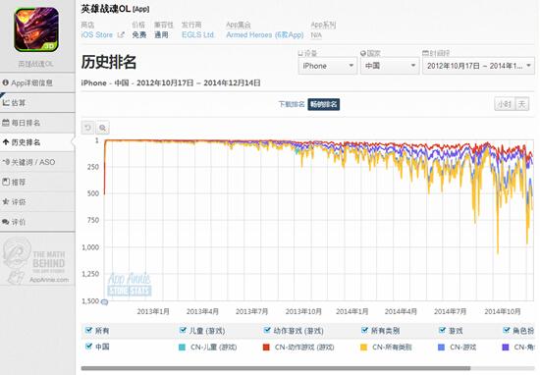Switch to 下载排名 tab
Viewport: 540px width, 375px height.
[292, 104]
